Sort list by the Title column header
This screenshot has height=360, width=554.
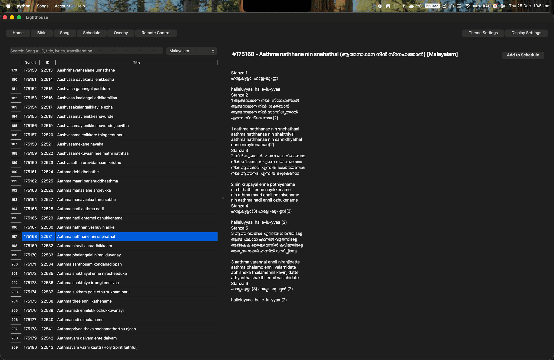point(137,63)
